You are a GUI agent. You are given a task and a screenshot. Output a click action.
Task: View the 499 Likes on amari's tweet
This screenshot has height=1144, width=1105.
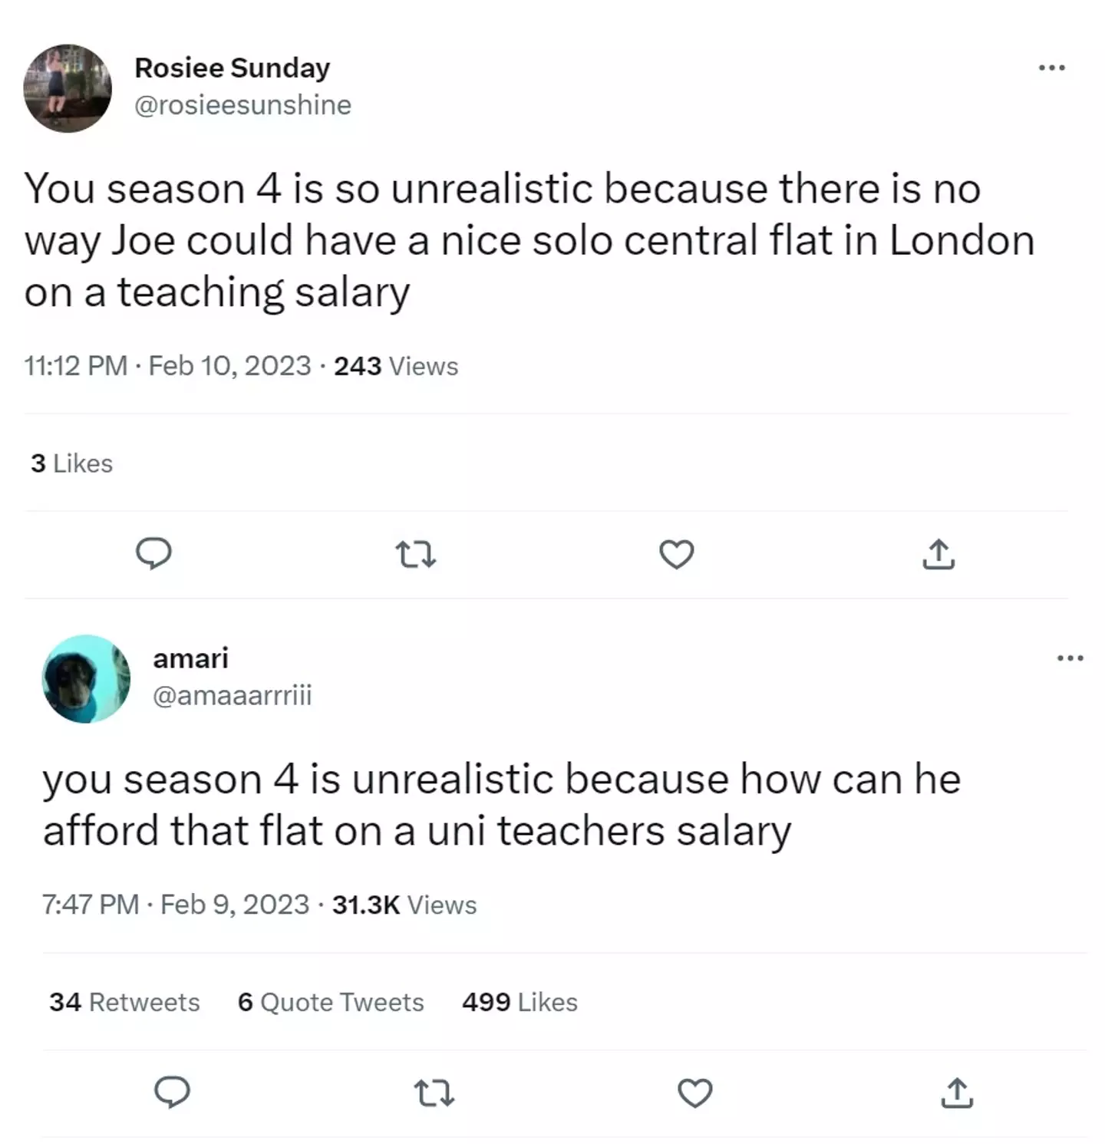(519, 1002)
